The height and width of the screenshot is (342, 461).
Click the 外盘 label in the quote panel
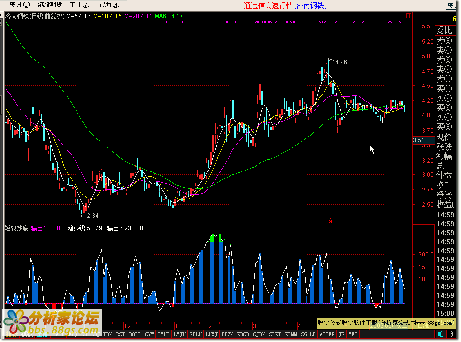(x=444, y=175)
